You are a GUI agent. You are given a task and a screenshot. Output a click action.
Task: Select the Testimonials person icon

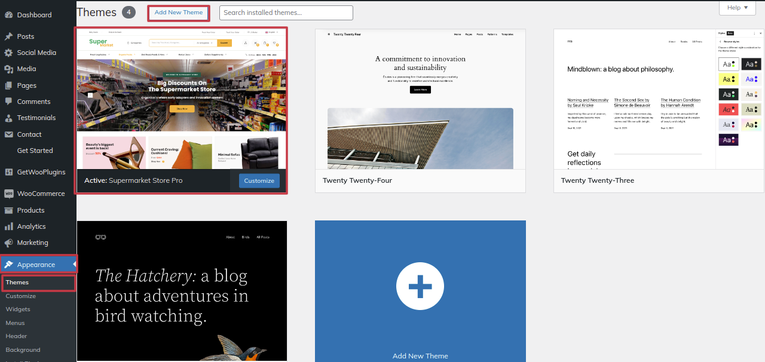click(8, 118)
